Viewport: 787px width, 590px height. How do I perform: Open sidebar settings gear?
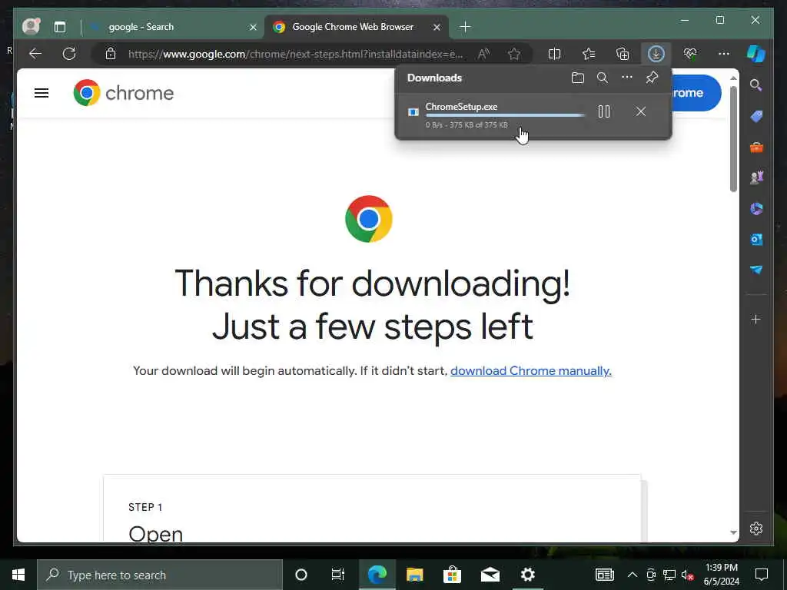coord(756,529)
